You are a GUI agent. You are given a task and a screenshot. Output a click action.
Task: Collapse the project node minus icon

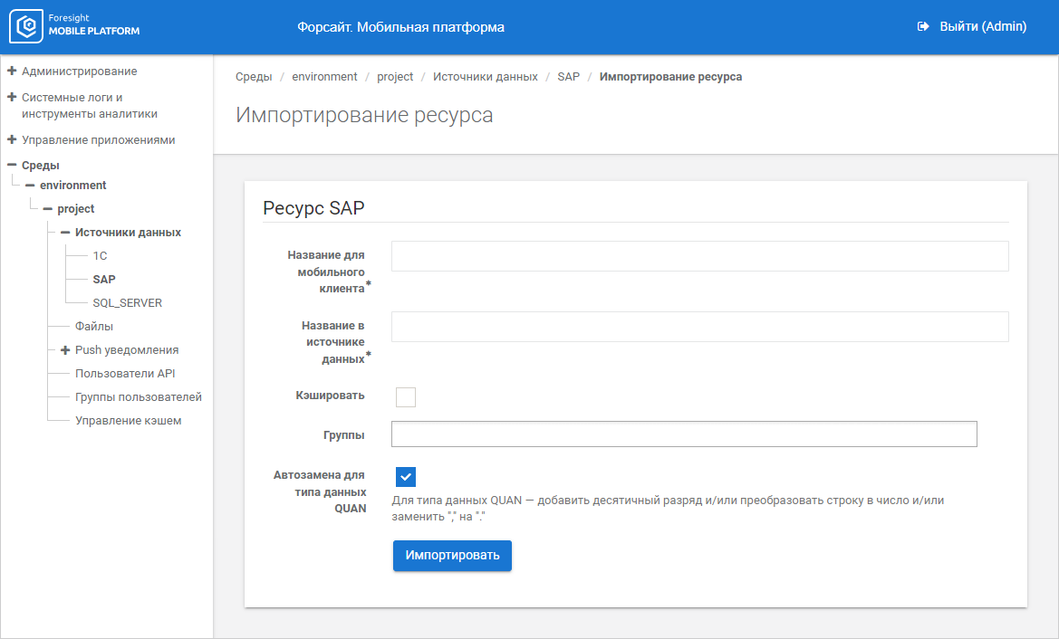[47, 209]
